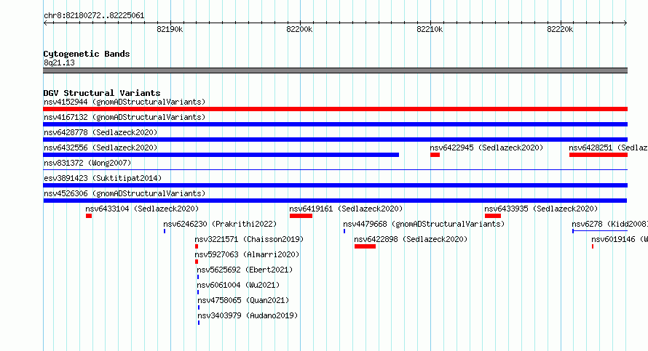Click thin blue line under nsv831372

click(x=335, y=169)
